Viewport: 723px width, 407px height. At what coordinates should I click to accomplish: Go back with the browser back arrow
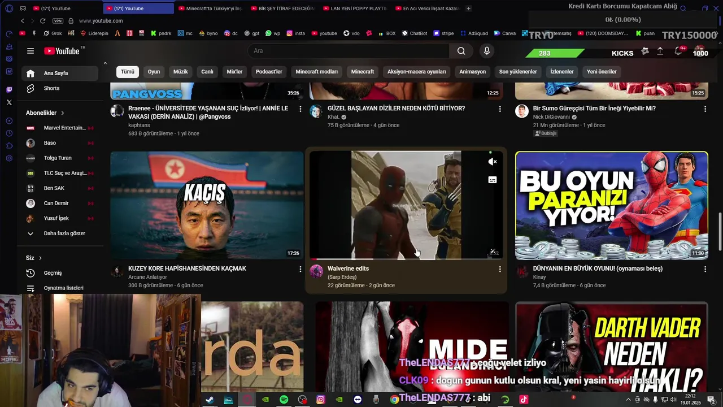tap(23, 21)
